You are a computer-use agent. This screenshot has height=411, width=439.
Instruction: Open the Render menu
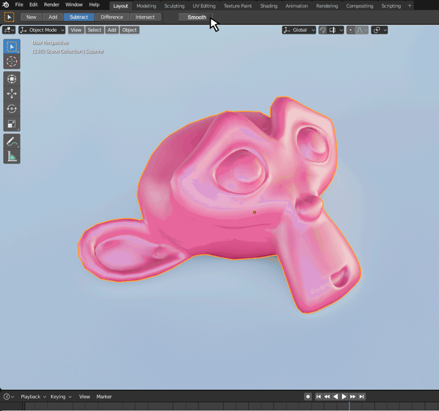[x=52, y=5]
